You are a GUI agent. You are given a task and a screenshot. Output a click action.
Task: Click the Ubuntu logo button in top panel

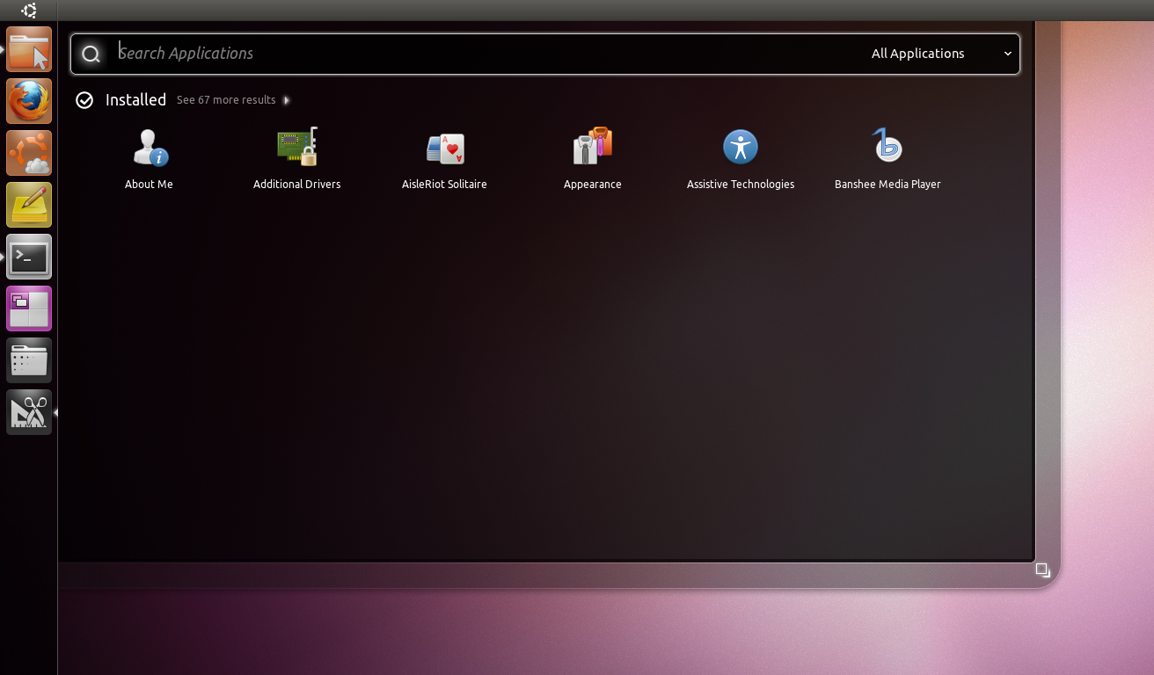click(29, 11)
